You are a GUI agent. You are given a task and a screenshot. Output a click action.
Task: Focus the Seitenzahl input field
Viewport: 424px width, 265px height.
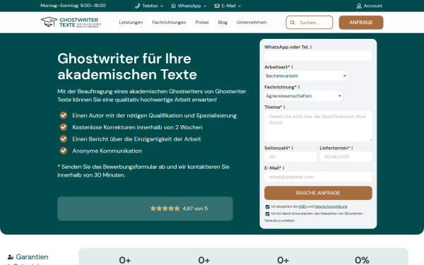click(x=290, y=157)
